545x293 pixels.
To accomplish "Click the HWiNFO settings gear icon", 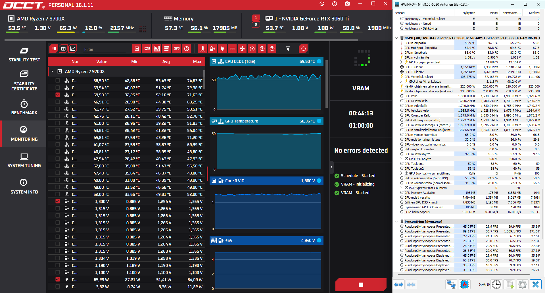I will coord(522,284).
